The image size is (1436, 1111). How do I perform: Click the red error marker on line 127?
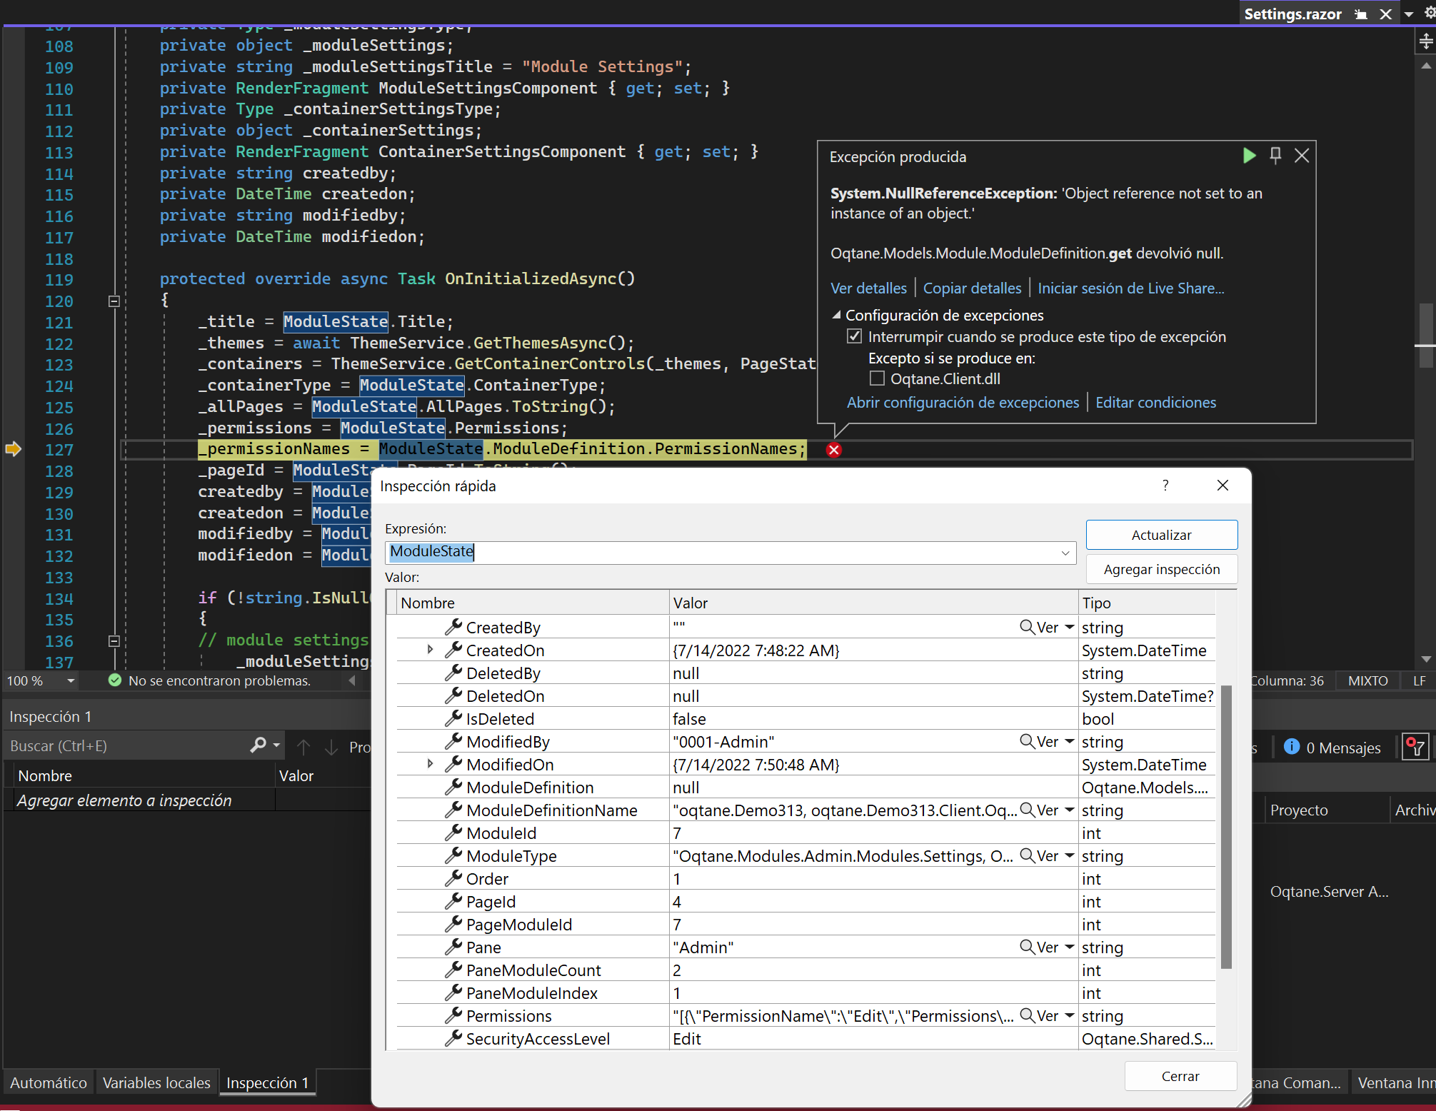pyautogui.click(x=833, y=450)
